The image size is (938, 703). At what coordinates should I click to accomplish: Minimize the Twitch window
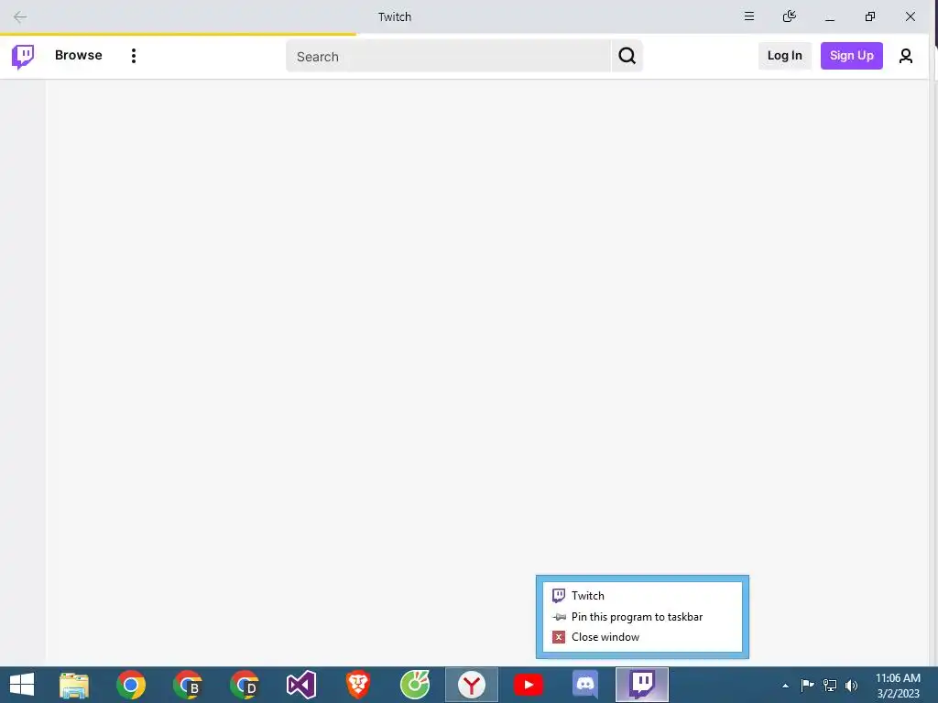(830, 16)
